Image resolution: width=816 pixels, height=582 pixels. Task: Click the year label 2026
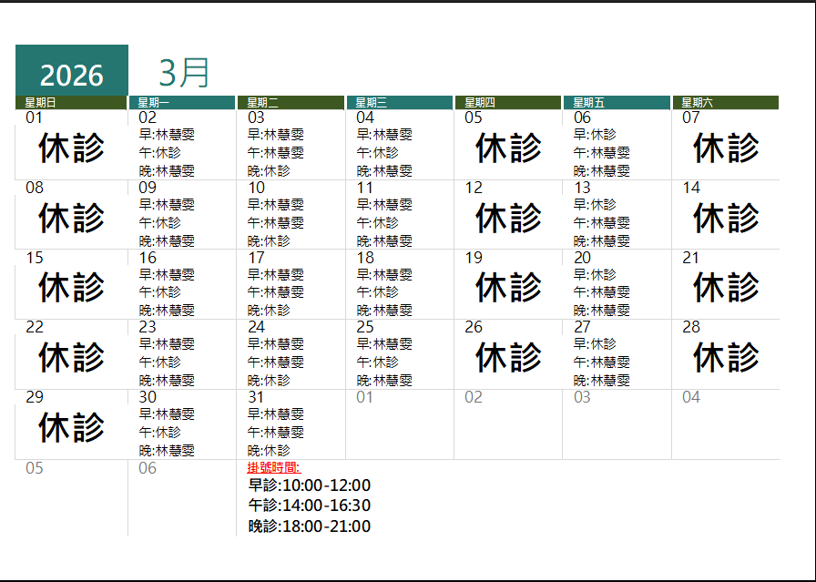click(x=71, y=74)
